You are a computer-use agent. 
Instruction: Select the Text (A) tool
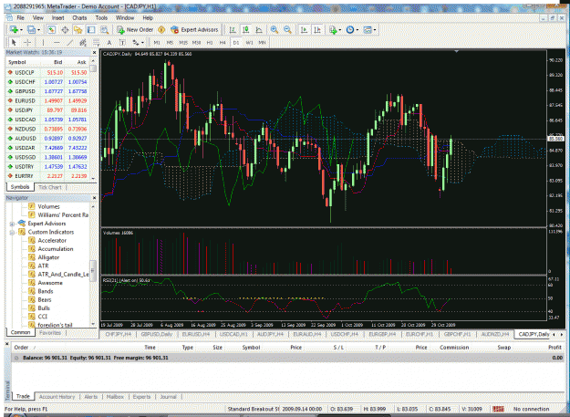click(109, 43)
